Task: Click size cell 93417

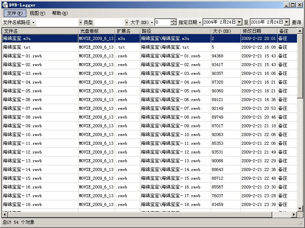Action: (226, 65)
